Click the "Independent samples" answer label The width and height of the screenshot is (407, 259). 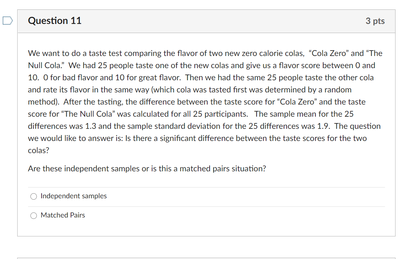coord(74,196)
